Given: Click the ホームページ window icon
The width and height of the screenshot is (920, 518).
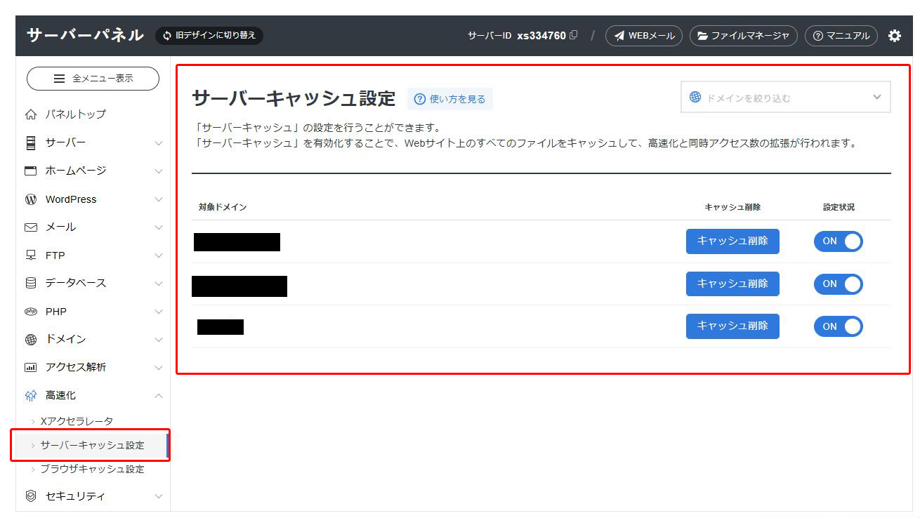Looking at the screenshot, I should click(30, 171).
